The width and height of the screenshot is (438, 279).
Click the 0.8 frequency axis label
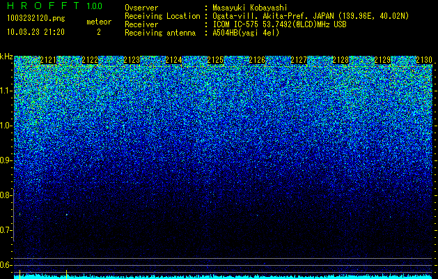tap(6, 195)
